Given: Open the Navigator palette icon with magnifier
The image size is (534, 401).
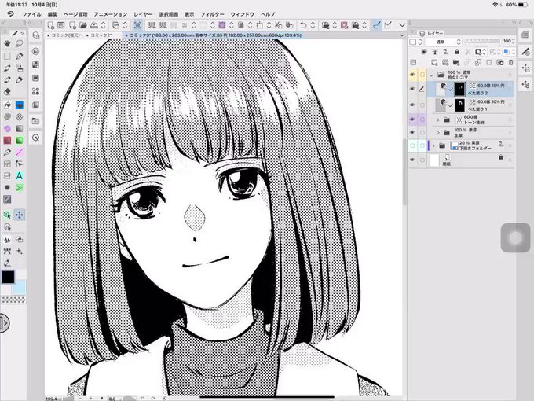Looking at the screenshot, I should 35,138.
